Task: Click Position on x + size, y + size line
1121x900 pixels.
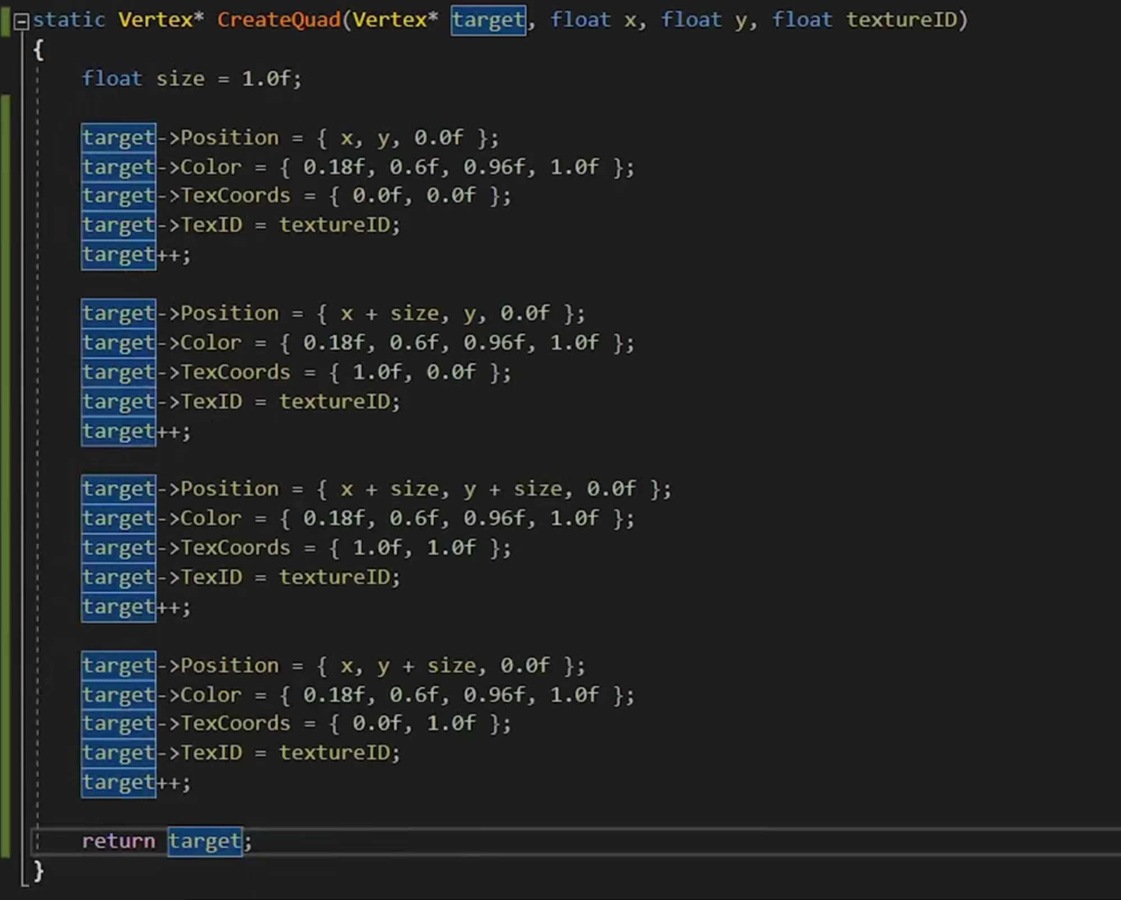Action: (x=229, y=489)
